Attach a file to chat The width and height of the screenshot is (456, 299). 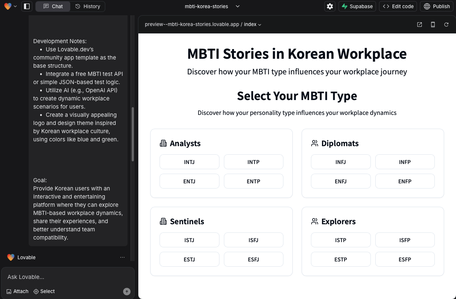tap(17, 291)
